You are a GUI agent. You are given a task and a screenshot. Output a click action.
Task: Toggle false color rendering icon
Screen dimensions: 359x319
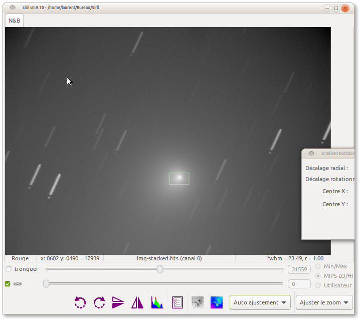coord(217,302)
